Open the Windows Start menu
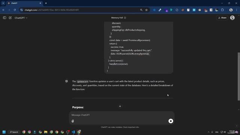Viewport: 240px width, 135px height. 4,132
